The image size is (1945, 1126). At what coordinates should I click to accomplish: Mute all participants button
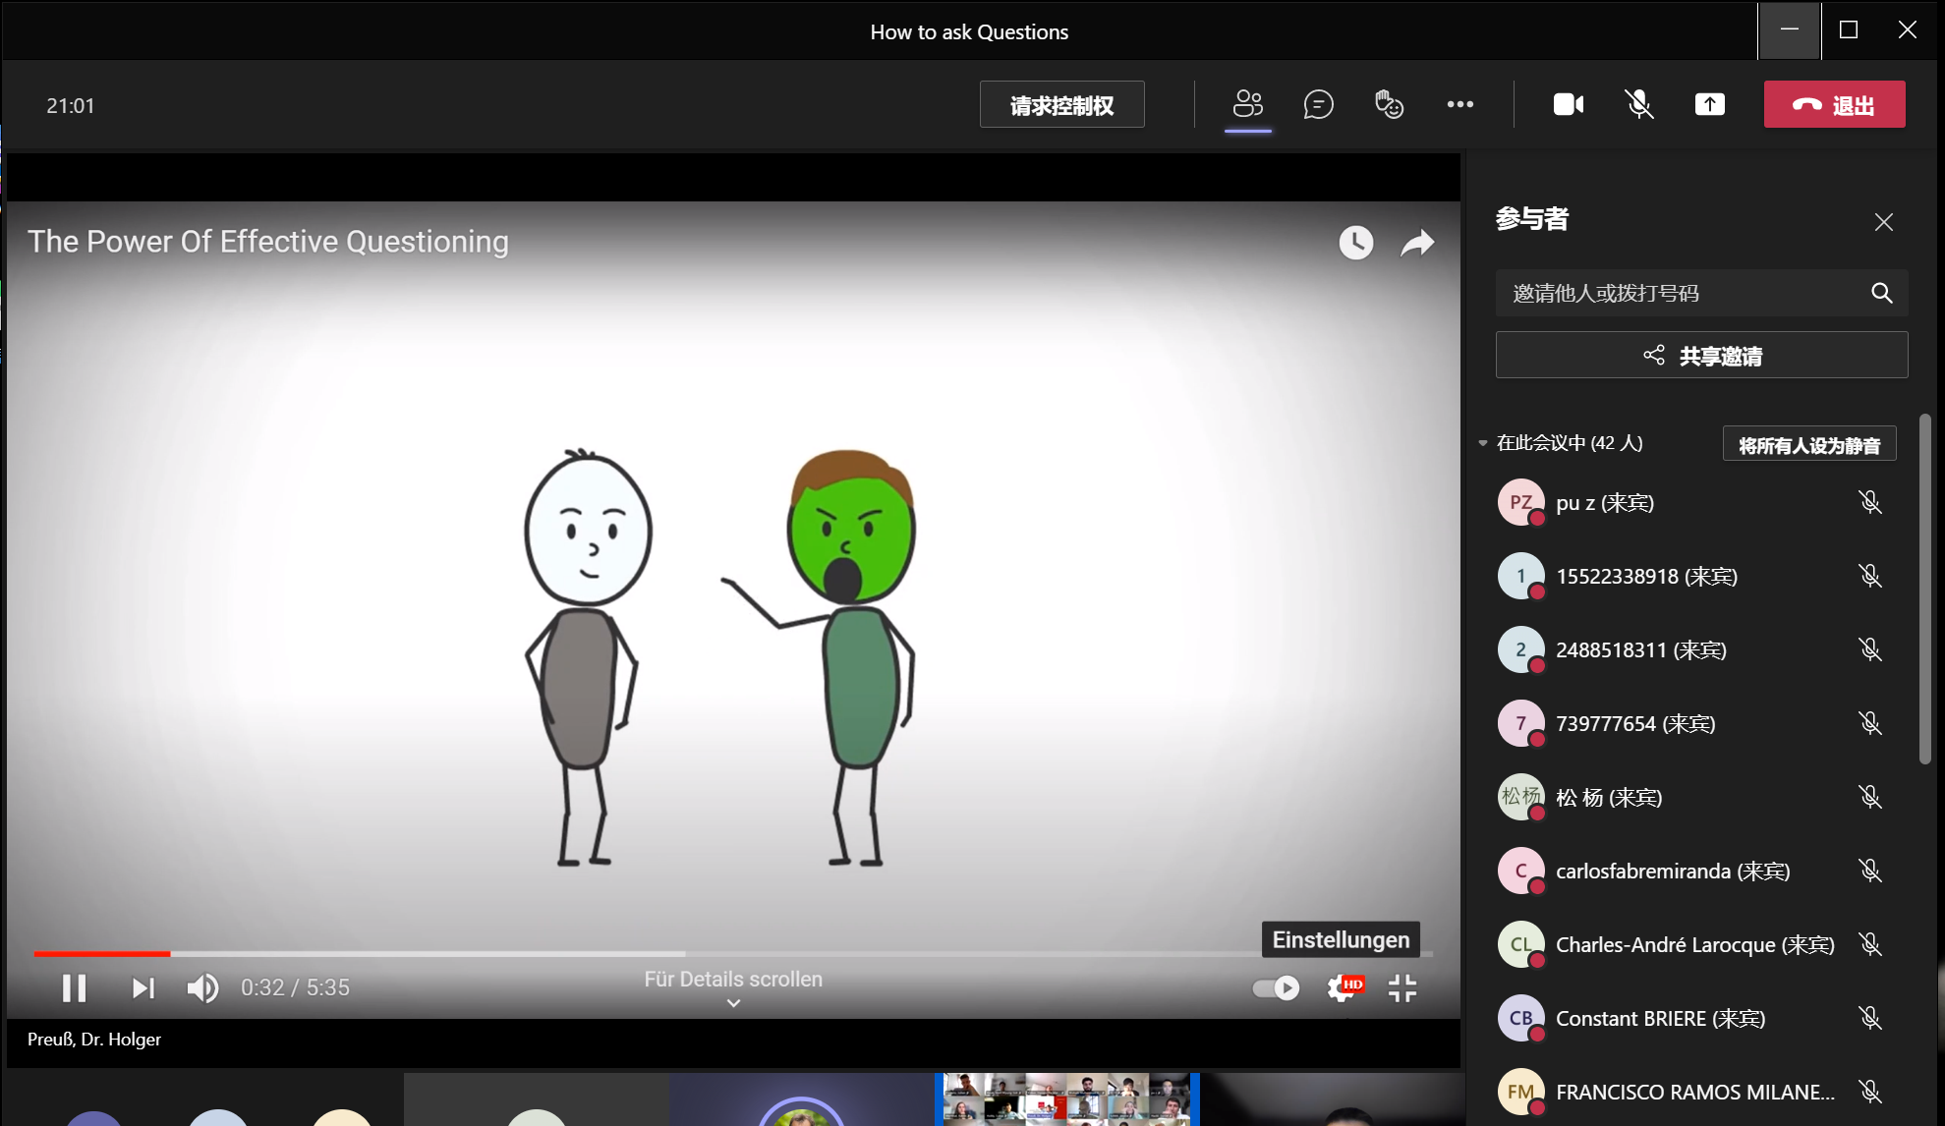(x=1808, y=444)
